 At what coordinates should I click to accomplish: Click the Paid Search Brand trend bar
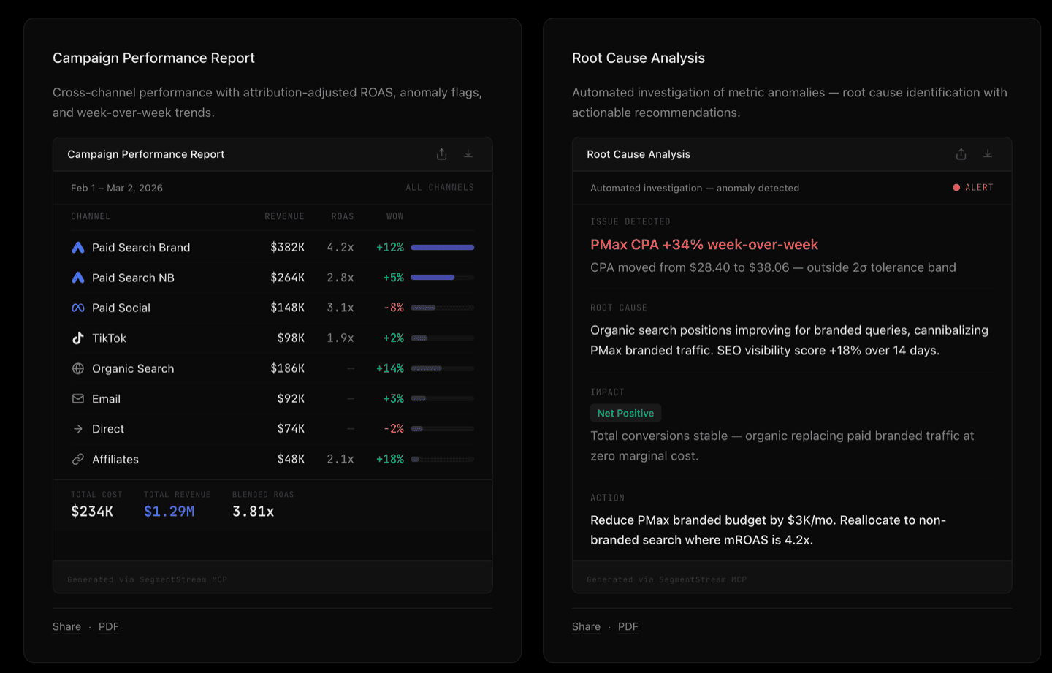pos(442,247)
